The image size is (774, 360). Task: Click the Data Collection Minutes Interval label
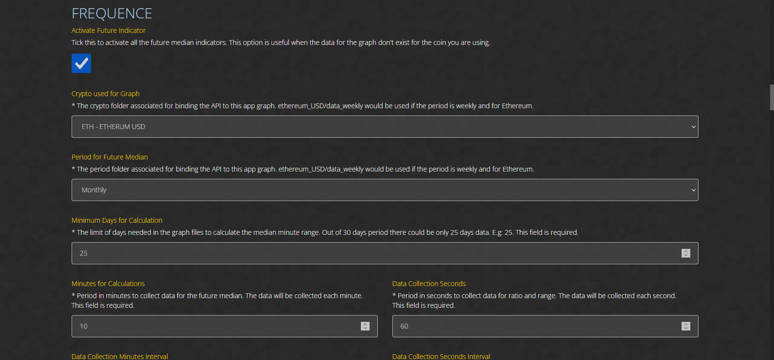pos(120,356)
